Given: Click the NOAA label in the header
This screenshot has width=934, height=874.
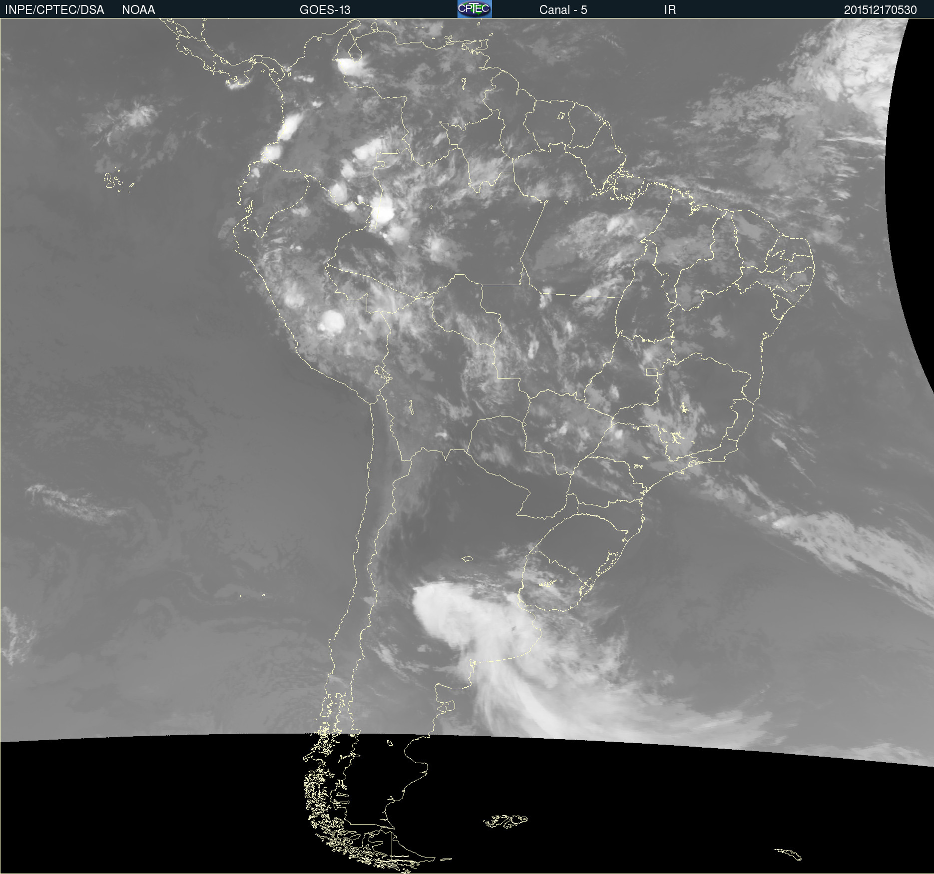Looking at the screenshot, I should [x=138, y=10].
